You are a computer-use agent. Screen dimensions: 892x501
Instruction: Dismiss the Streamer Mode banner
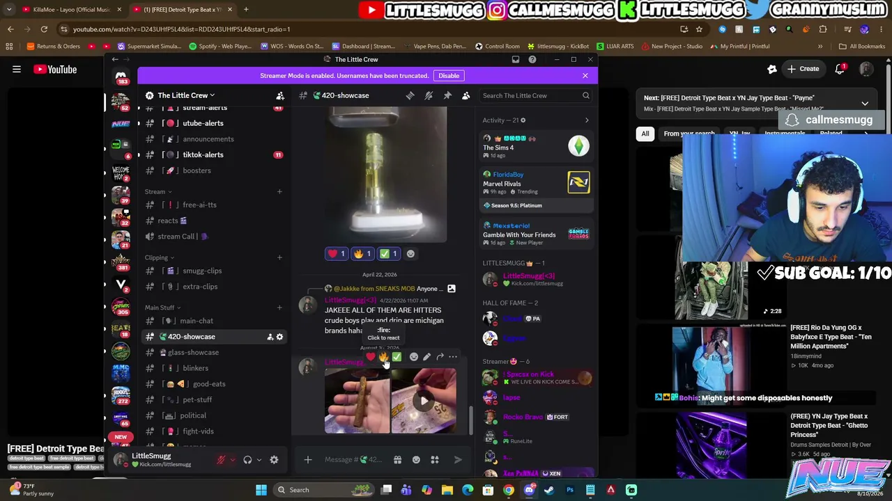click(x=585, y=75)
